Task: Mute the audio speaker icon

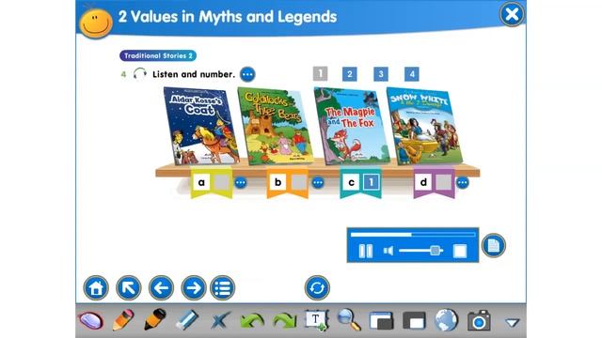Action: [388, 251]
